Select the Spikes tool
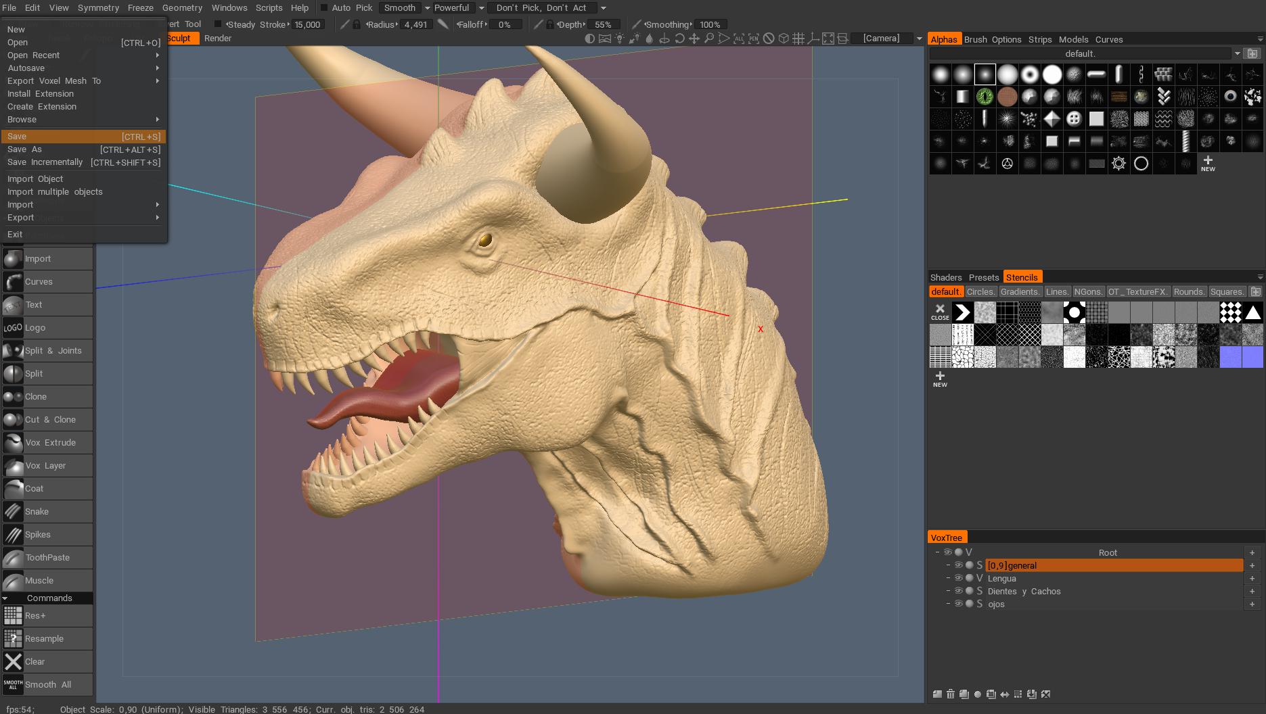 click(47, 535)
